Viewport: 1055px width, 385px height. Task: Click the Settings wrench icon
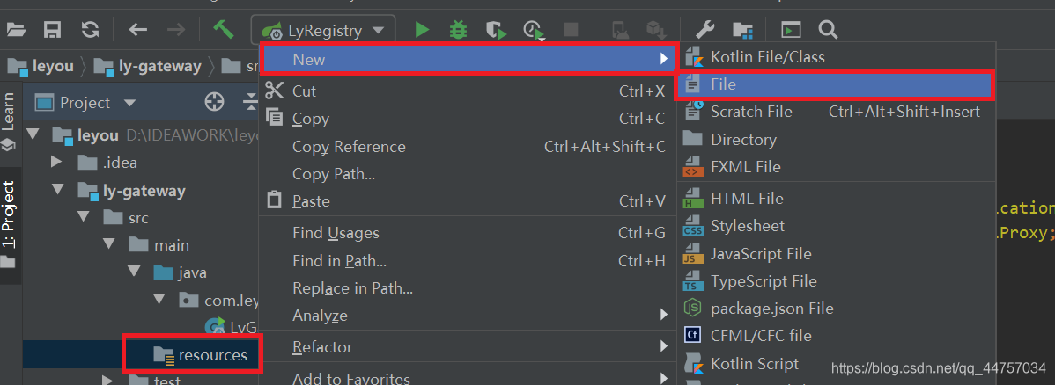[705, 30]
